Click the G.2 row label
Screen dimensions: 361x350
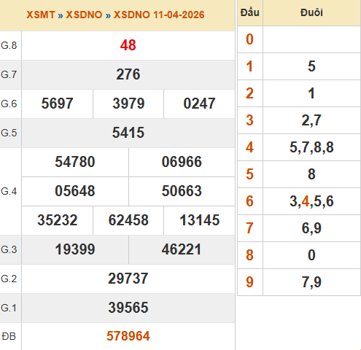9,279
